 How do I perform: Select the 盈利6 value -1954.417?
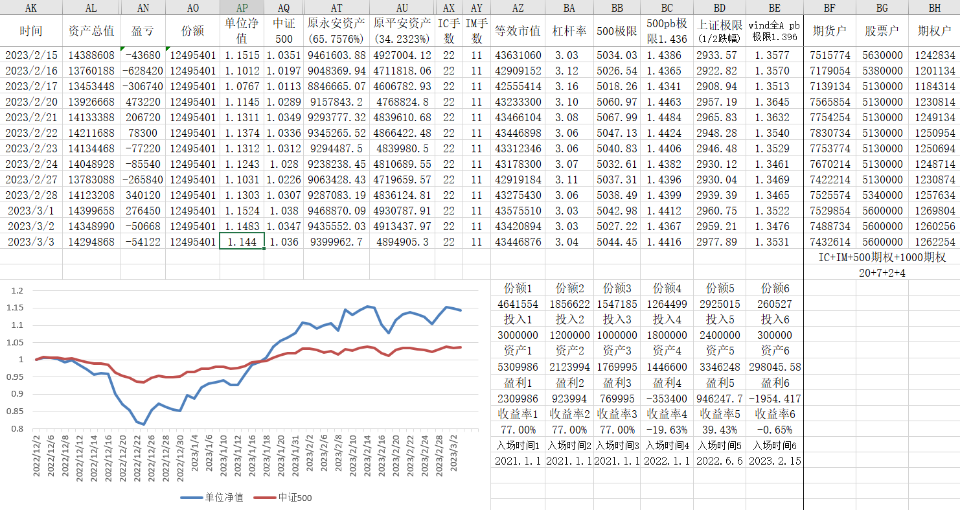coord(774,398)
